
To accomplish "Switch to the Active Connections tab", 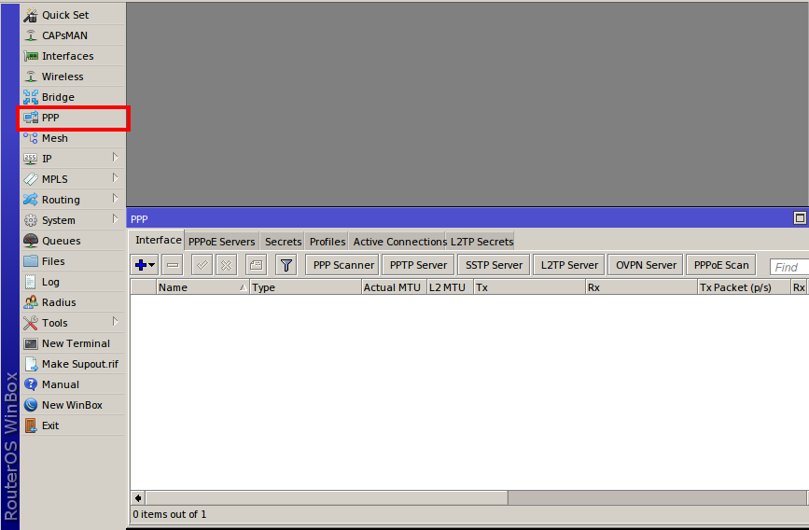I will point(398,242).
